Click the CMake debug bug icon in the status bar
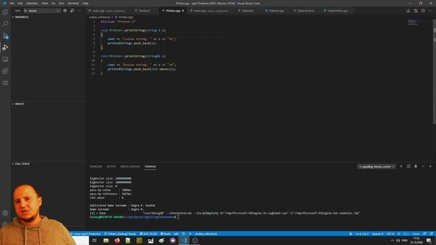The width and height of the screenshot is (436, 245). (x=183, y=233)
